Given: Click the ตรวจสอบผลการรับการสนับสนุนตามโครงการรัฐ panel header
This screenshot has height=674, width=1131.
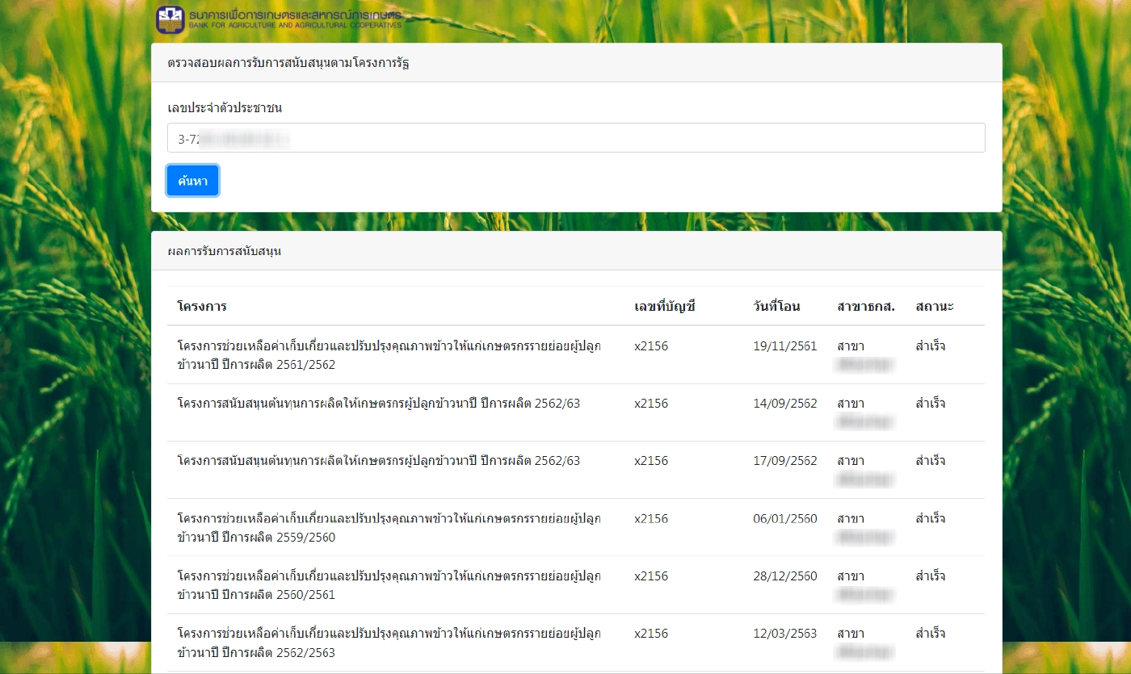Looking at the screenshot, I should pyautogui.click(x=288, y=63).
